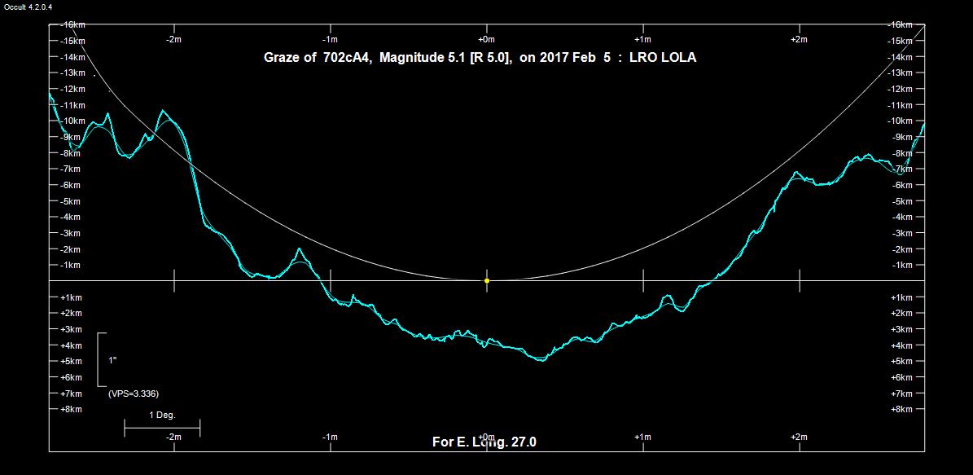Click the left axis +8km label
This screenshot has width=973, height=475.
click(71, 409)
